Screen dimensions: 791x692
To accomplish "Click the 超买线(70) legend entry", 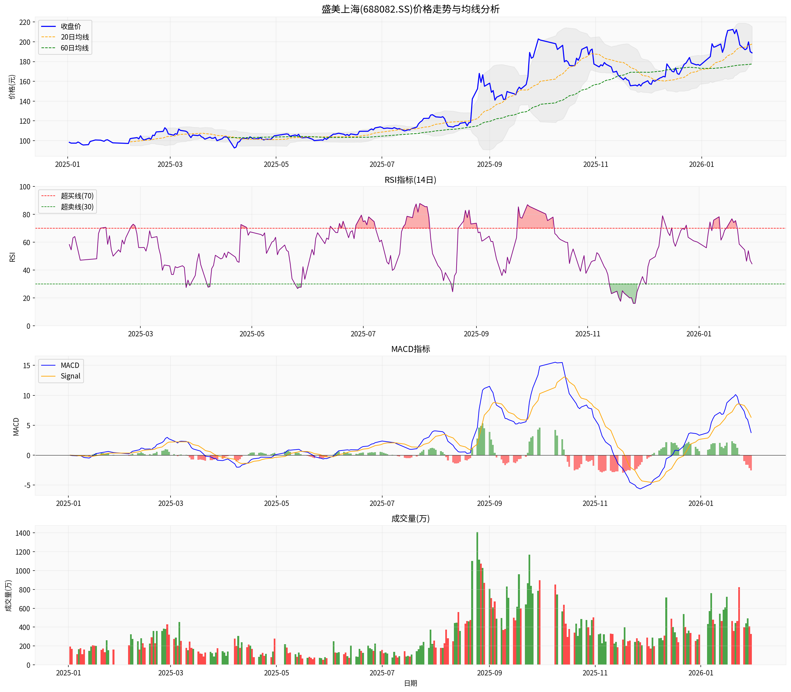I will coord(77,196).
